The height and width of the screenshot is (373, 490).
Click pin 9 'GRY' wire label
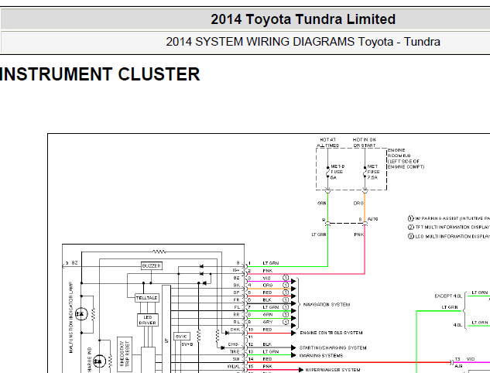tap(268, 322)
